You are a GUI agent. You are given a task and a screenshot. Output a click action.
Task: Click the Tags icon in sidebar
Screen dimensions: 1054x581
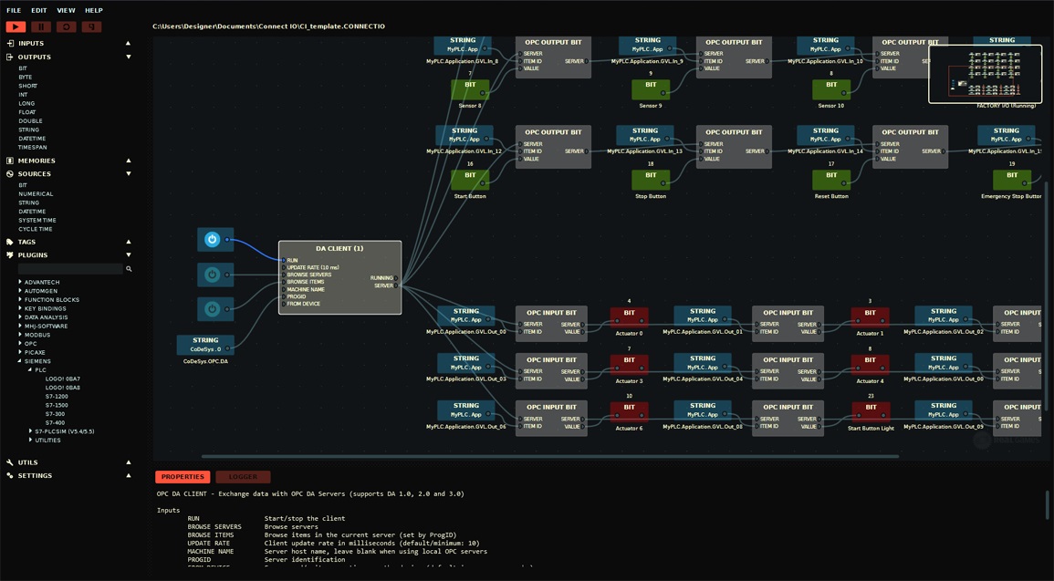(x=10, y=243)
